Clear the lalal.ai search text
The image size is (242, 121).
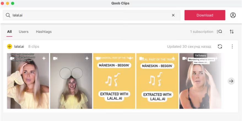(x=173, y=15)
